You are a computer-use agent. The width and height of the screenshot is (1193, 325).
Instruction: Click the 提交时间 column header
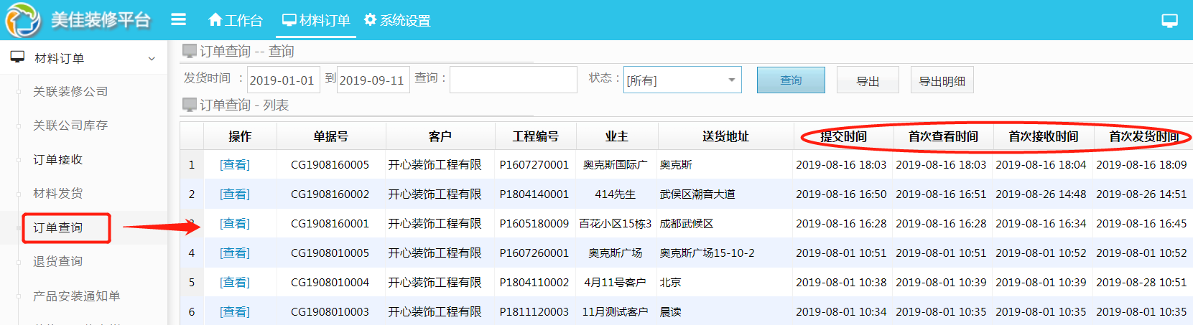[x=843, y=136]
